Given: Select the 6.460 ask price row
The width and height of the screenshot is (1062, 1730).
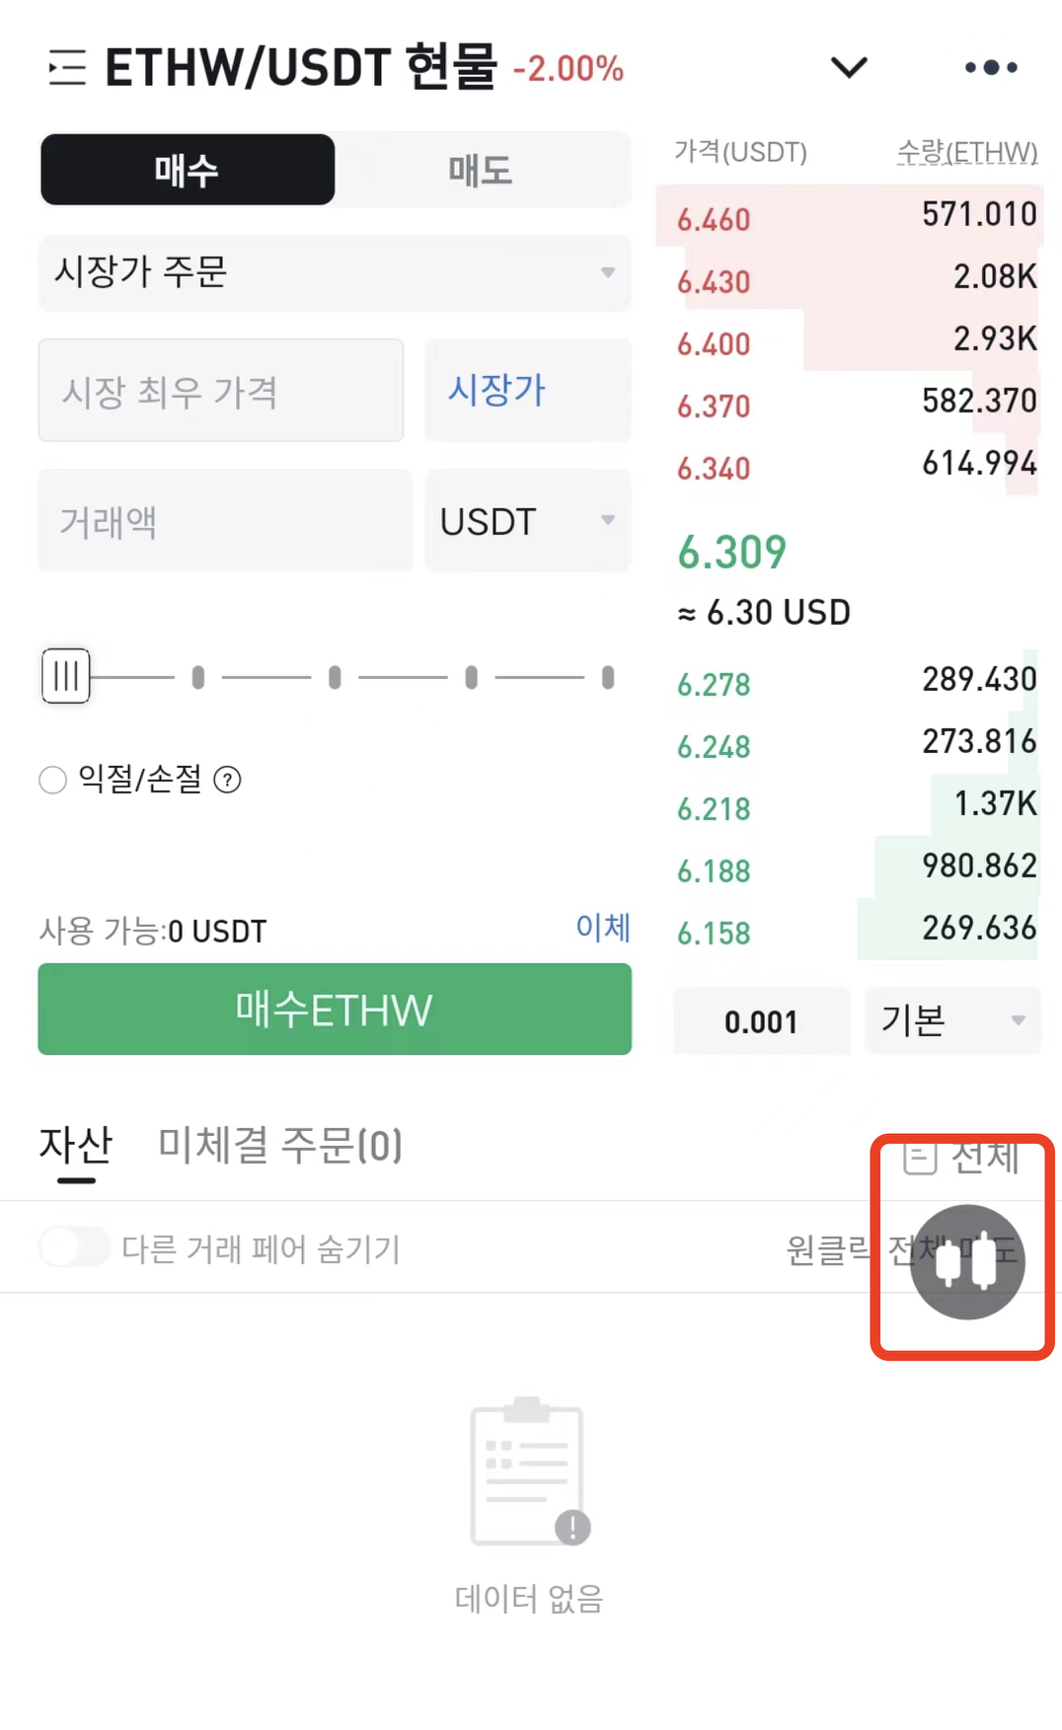Looking at the screenshot, I should [x=849, y=217].
